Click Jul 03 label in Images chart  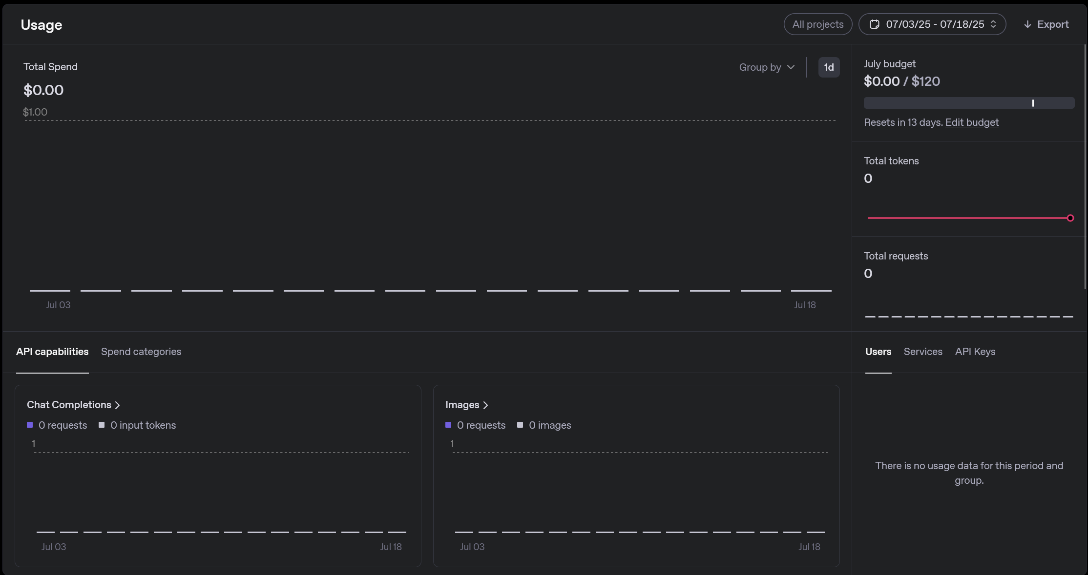pyautogui.click(x=472, y=547)
